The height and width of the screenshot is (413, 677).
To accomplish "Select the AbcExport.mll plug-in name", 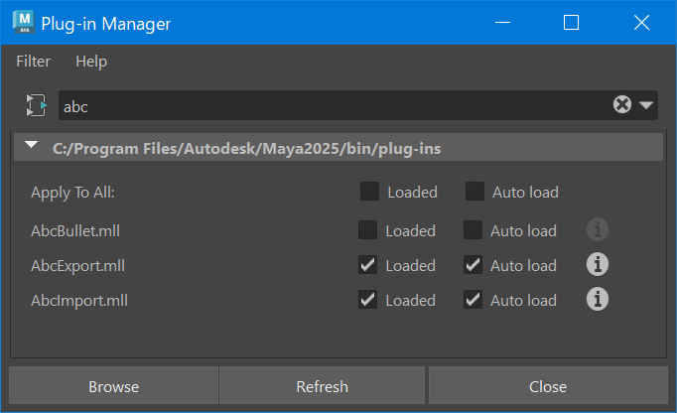I will [77, 265].
